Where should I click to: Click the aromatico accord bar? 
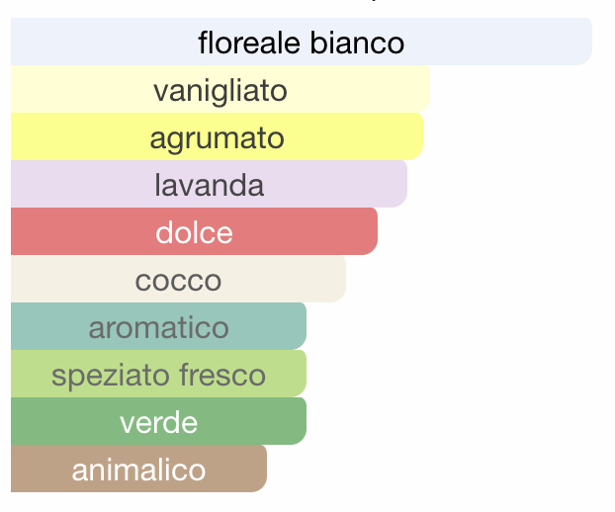click(158, 326)
